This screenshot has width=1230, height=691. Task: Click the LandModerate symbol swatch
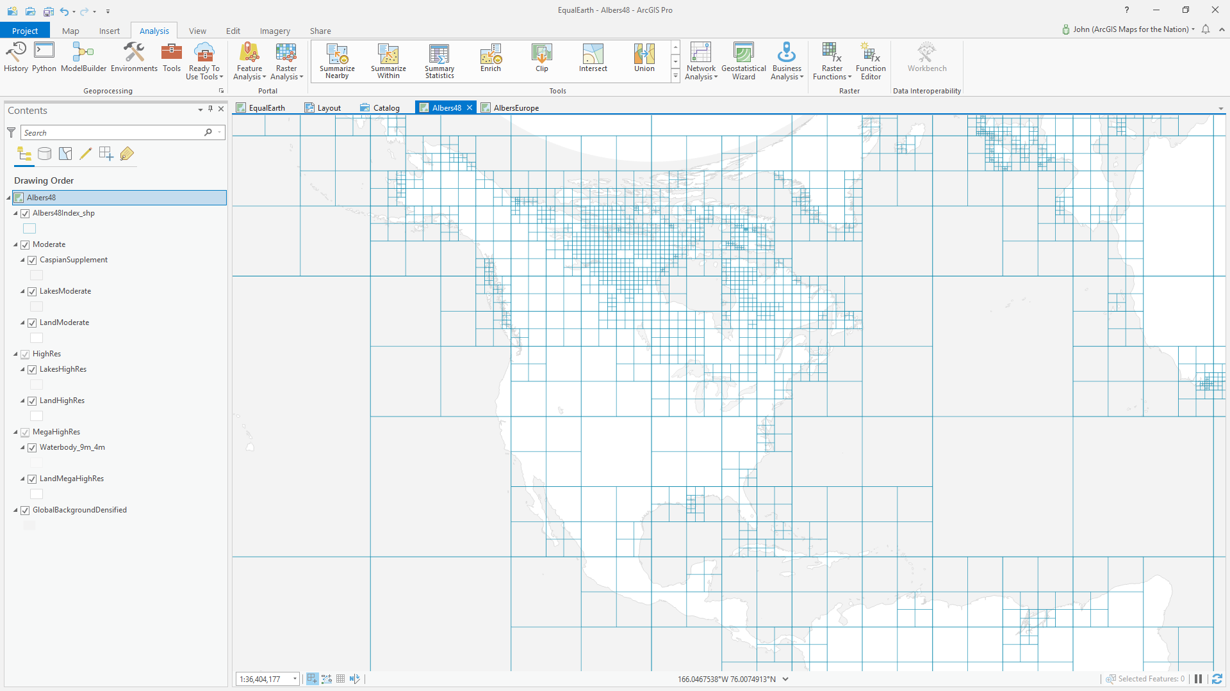click(x=37, y=338)
